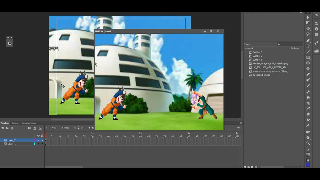This screenshot has height=180, width=320.
Task: Add a new layer folder
Action: click(x=7, y=128)
